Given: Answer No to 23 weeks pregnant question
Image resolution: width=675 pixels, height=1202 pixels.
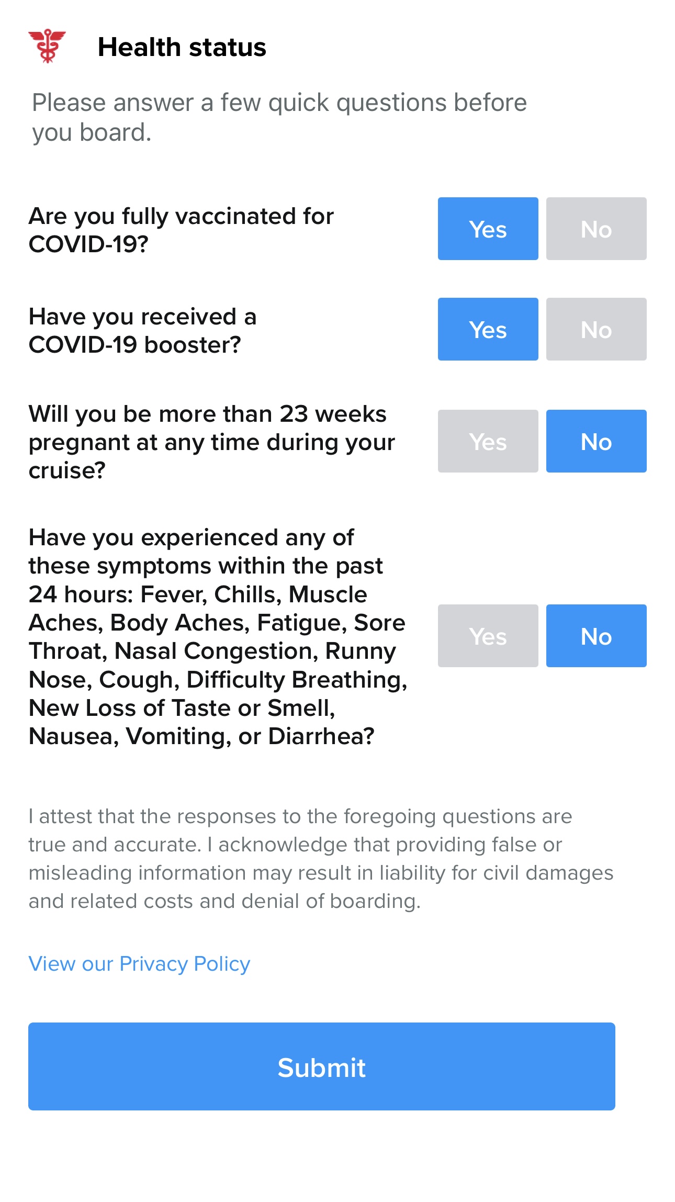Looking at the screenshot, I should pos(596,441).
